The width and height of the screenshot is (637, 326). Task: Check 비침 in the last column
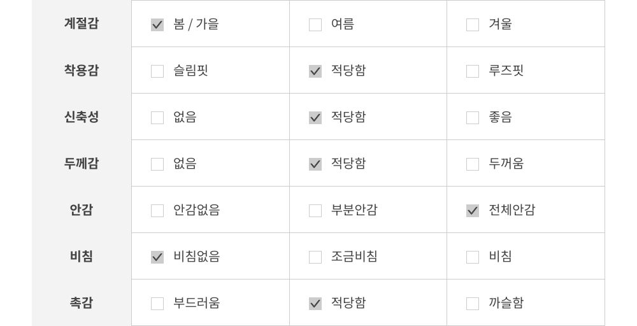[473, 257]
